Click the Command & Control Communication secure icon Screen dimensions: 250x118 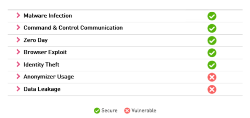[212, 28]
